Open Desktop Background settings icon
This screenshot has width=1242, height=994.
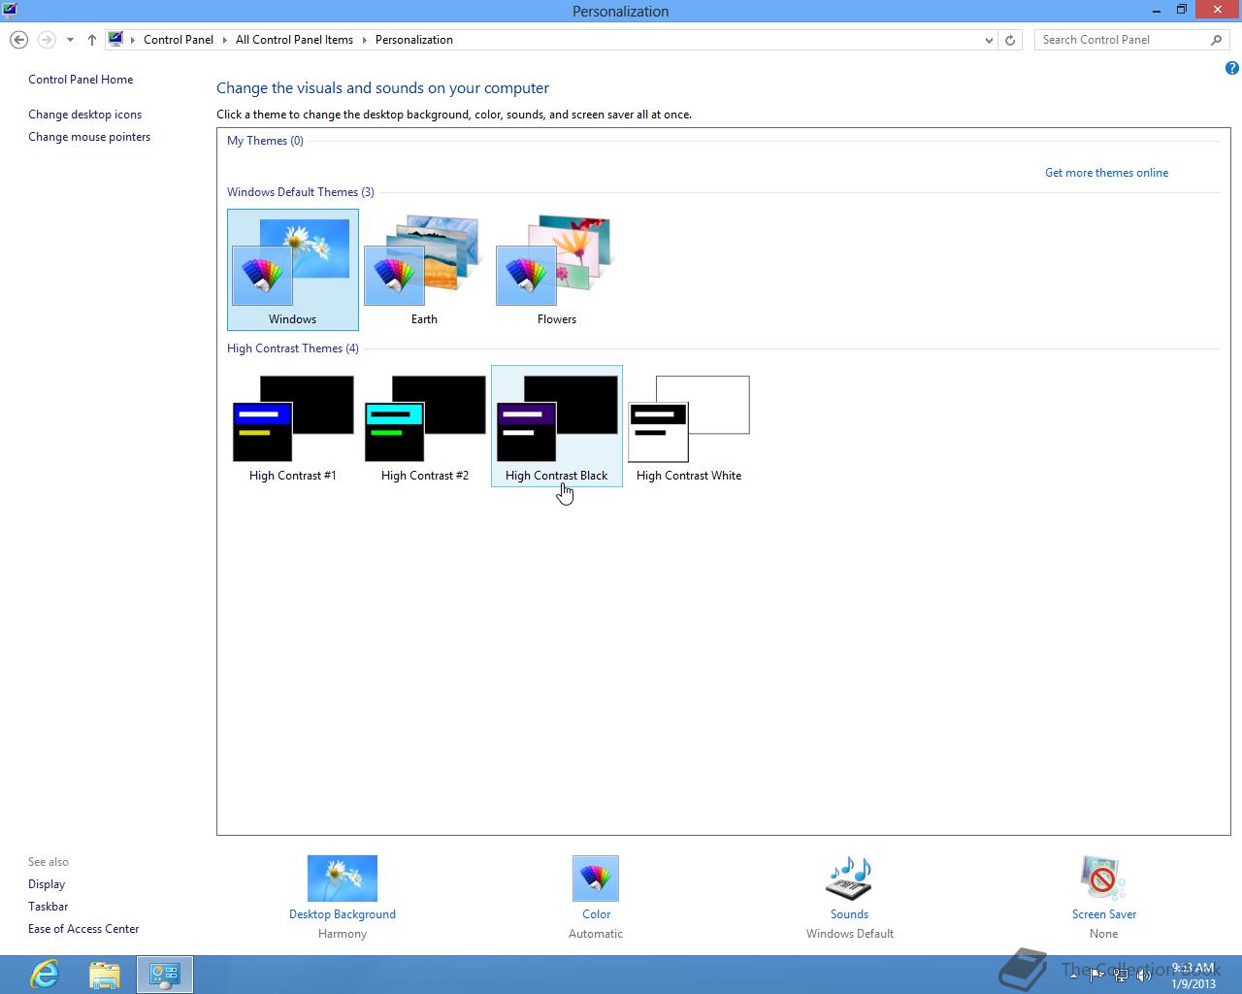(343, 878)
